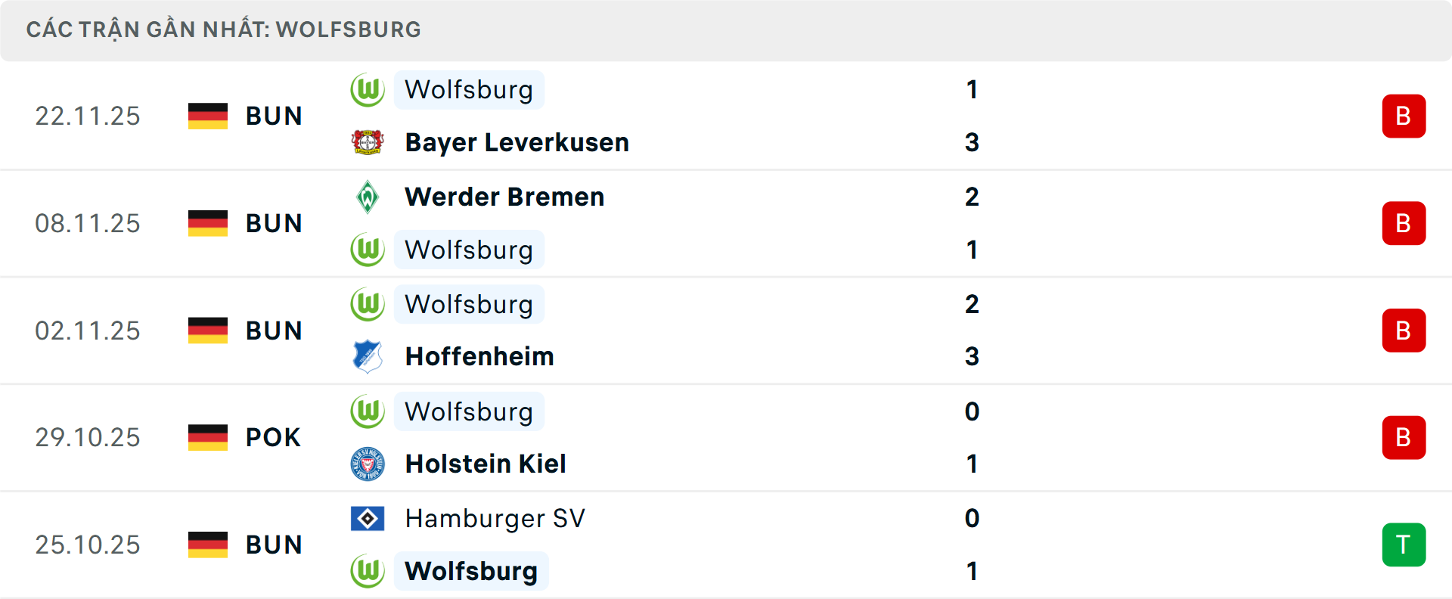Open the Hoffenheim team link

(x=479, y=356)
